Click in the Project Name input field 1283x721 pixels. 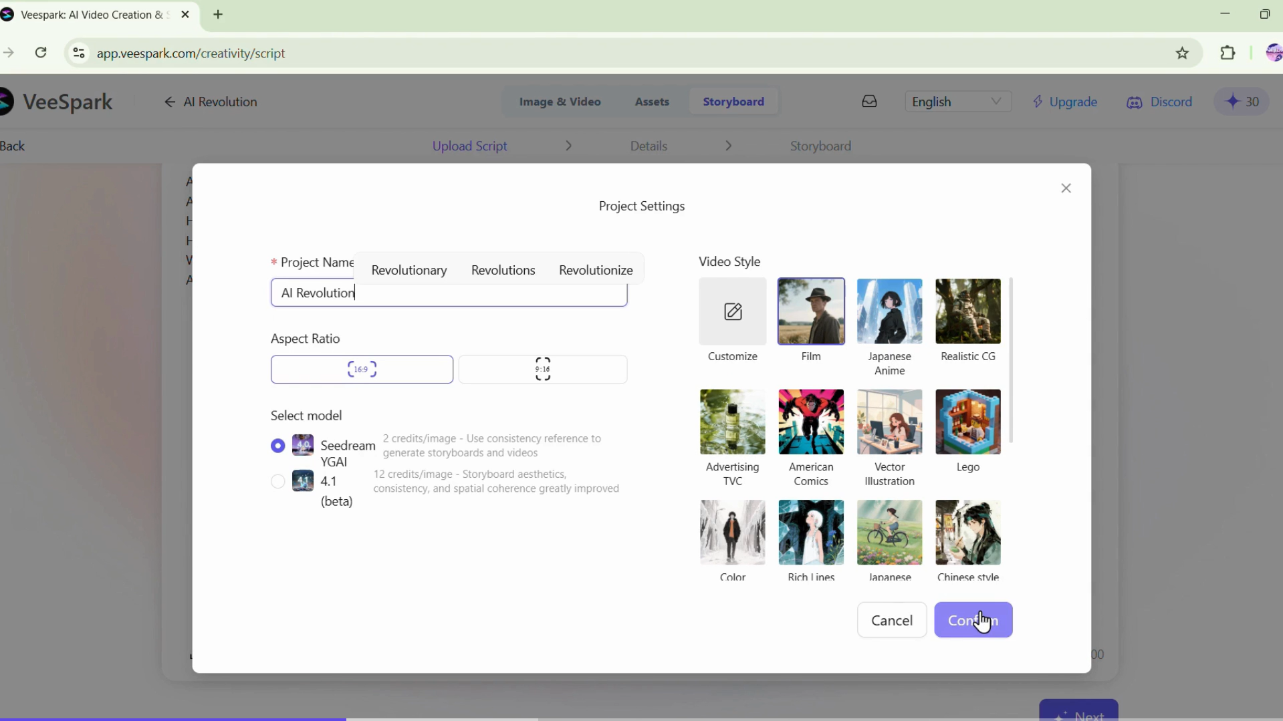point(449,293)
